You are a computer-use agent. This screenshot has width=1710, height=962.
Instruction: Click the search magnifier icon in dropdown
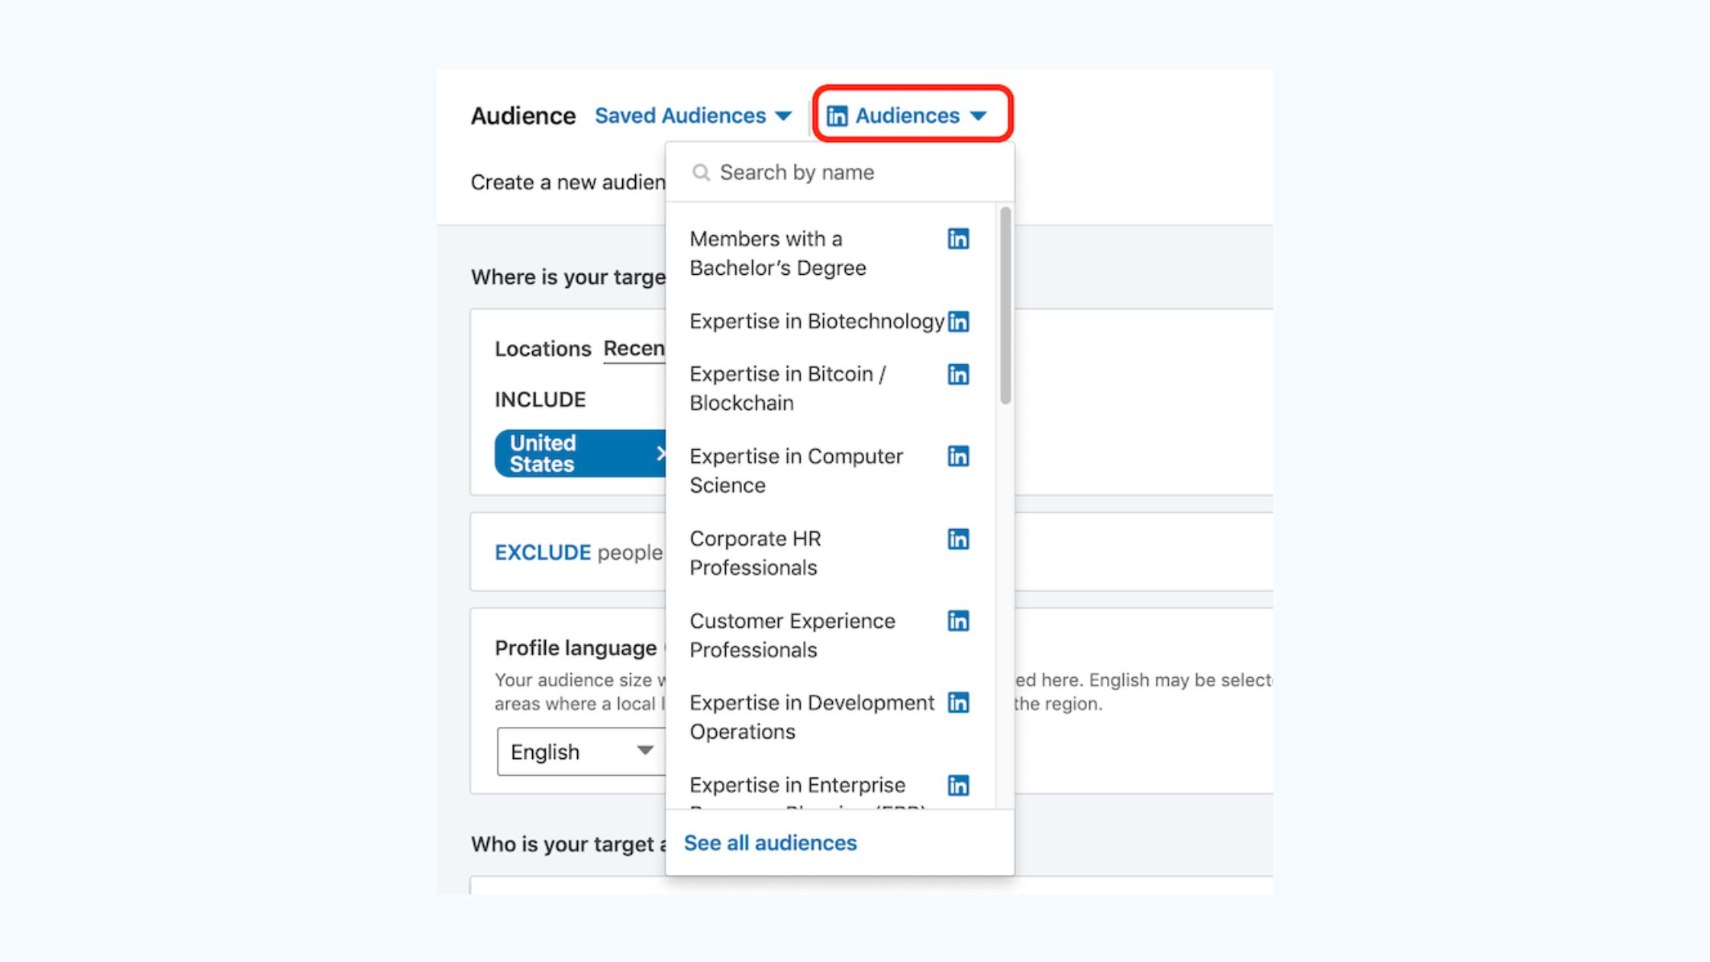pos(701,173)
